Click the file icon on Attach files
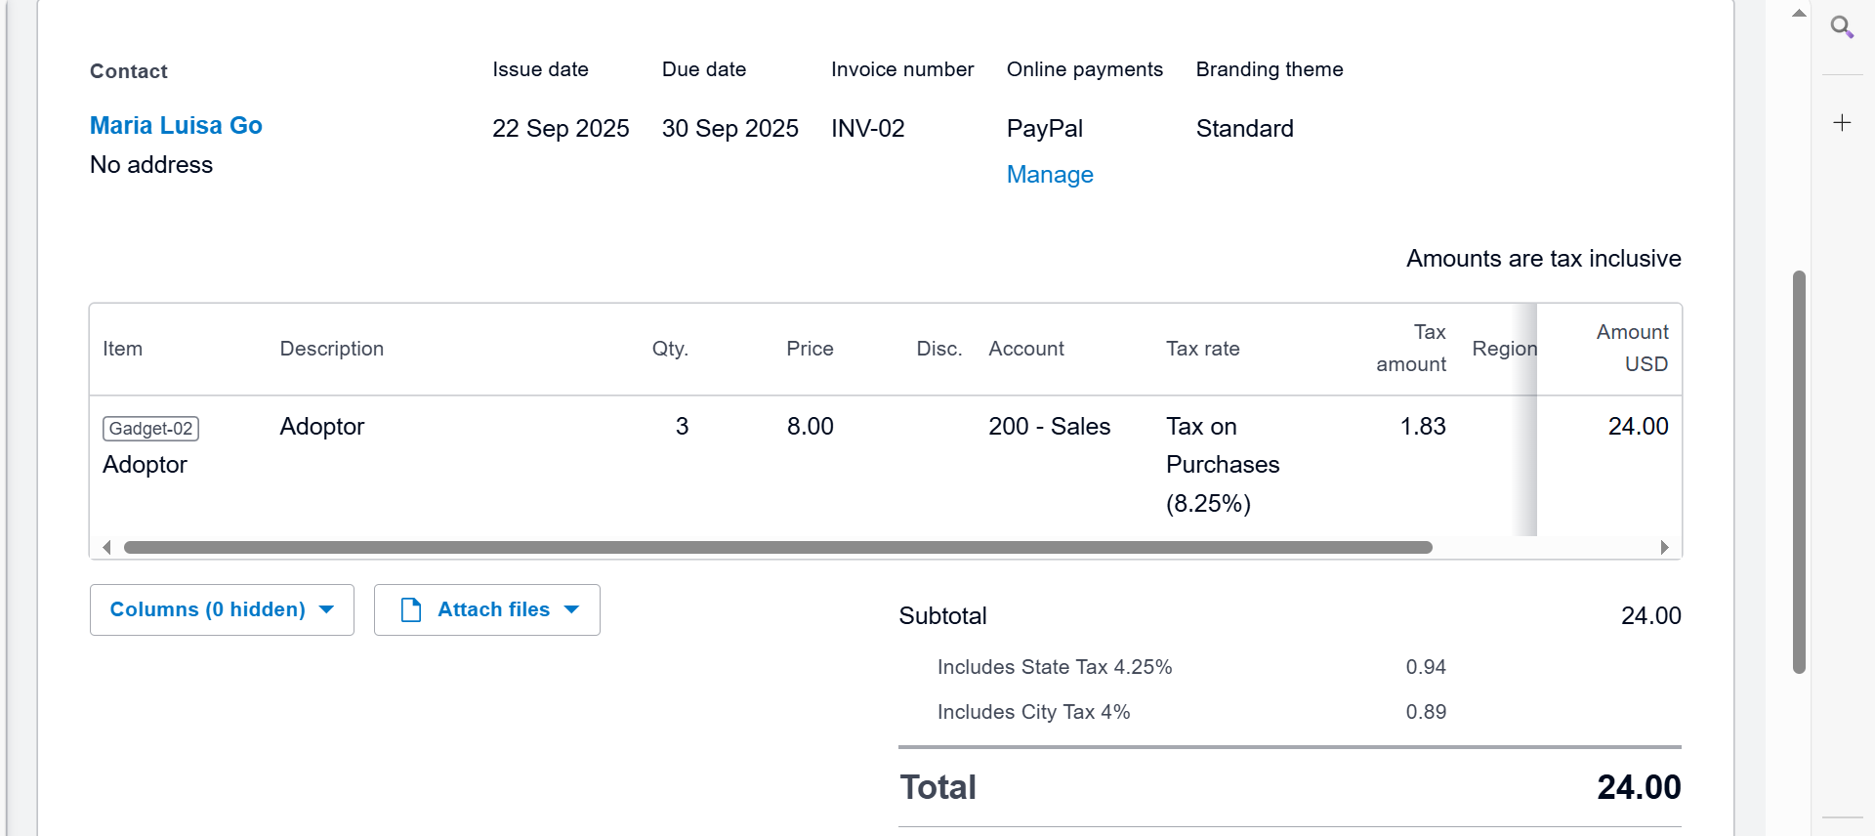This screenshot has height=836, width=1875. coord(411,610)
